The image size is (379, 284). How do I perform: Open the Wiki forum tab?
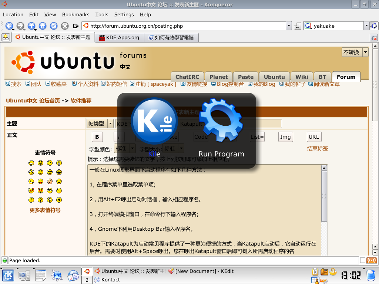[302, 77]
